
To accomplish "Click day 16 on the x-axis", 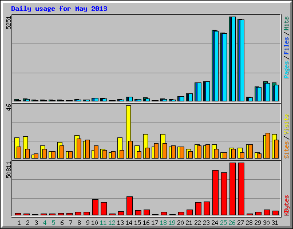I will (146, 223).
